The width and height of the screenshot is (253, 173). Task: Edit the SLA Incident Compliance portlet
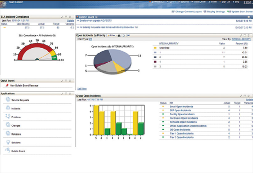[x=63, y=17]
